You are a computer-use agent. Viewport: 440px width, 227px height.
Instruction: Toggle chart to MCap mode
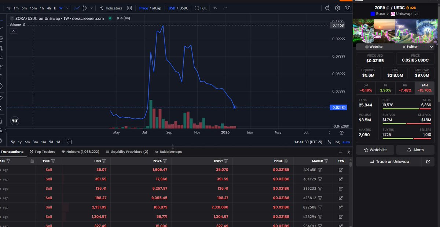(157, 8)
